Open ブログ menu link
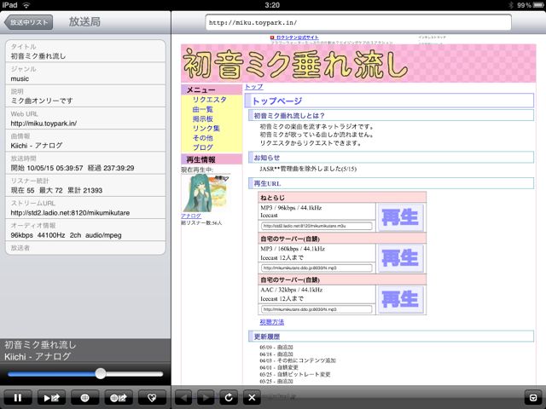 (203, 147)
